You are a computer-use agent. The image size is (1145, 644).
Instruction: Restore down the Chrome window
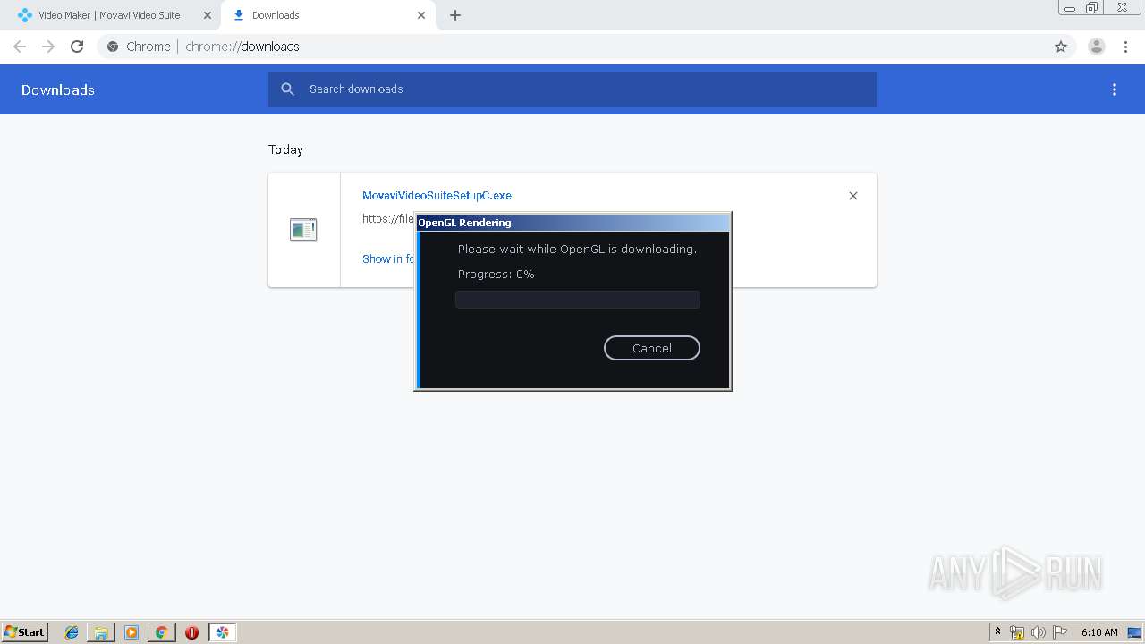(x=1092, y=7)
